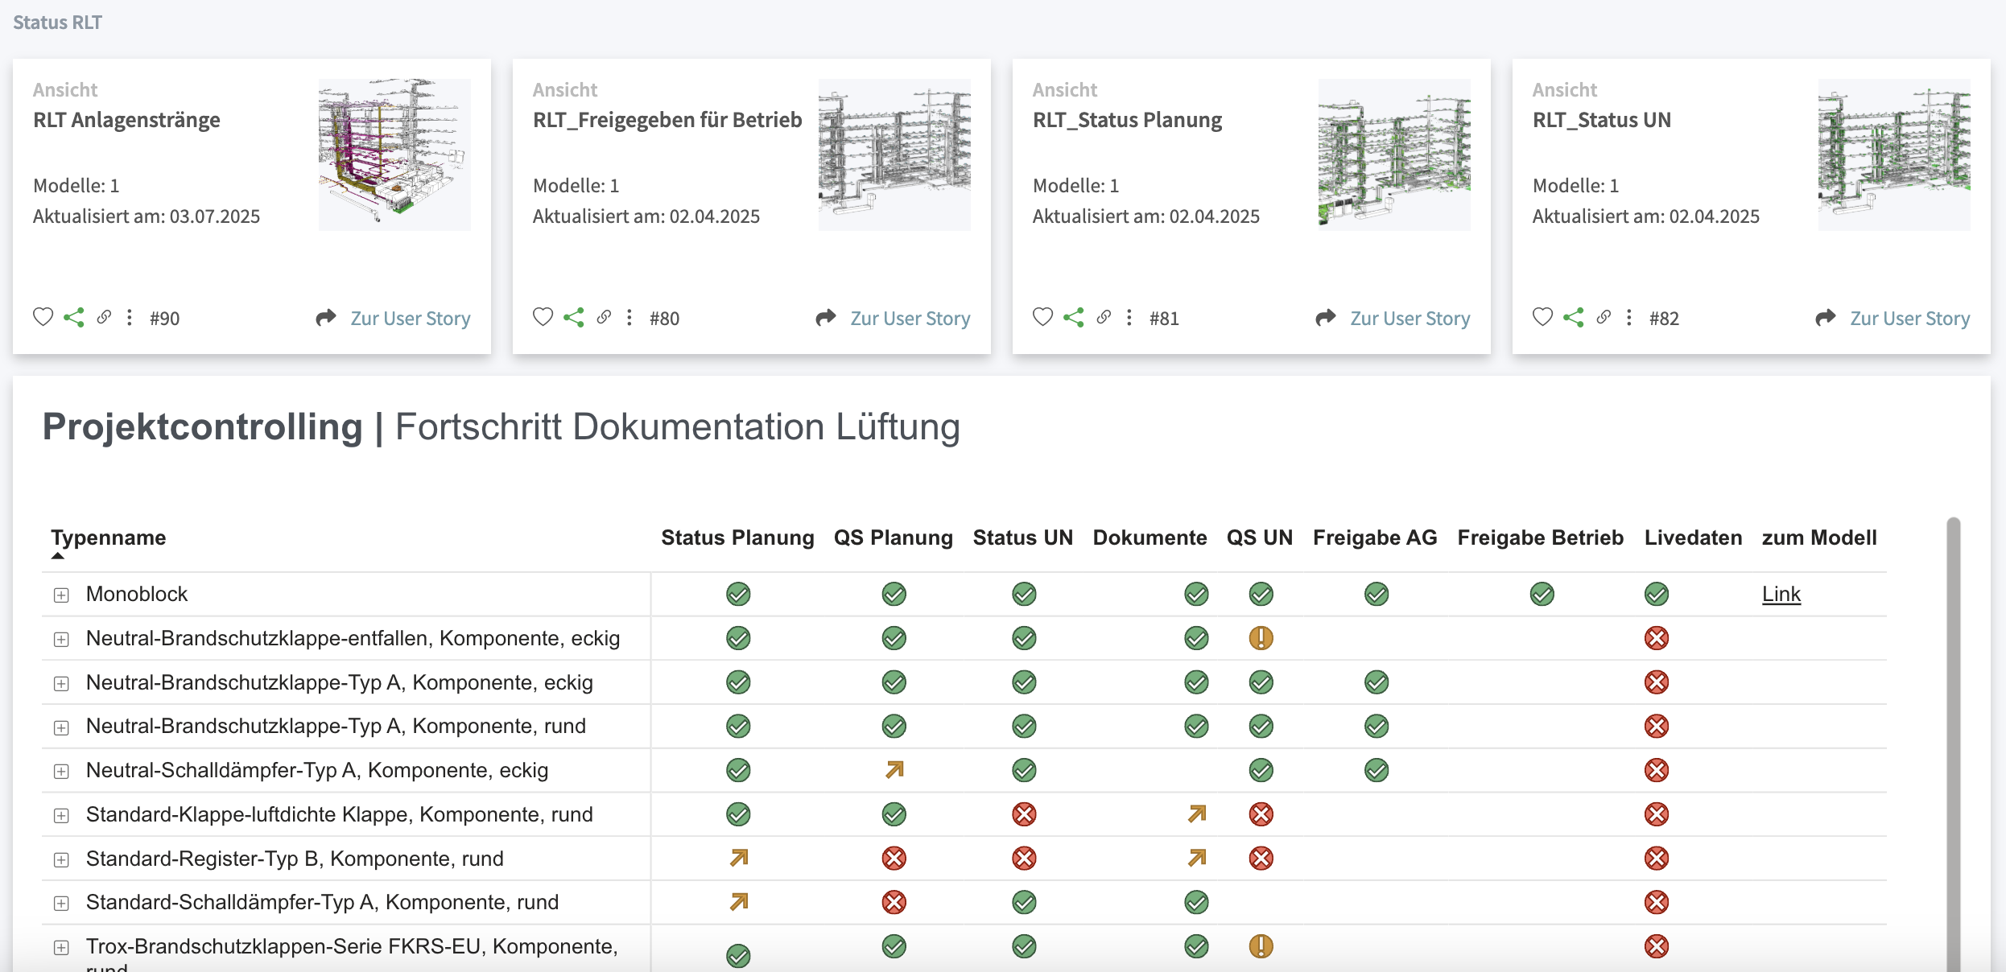Expand Standard-Schalldämpfer-Typ A, Komponente, rund row
The width and height of the screenshot is (2006, 972).
(61, 903)
